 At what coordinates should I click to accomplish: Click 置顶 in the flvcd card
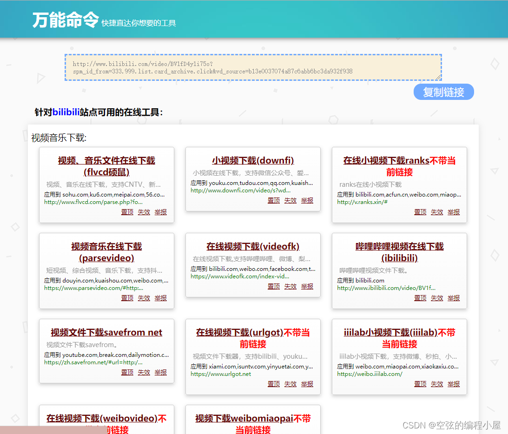coord(127,212)
